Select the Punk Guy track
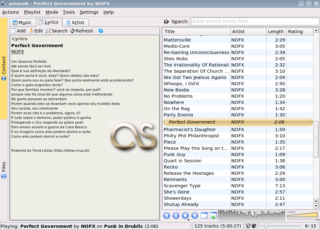The width and height of the screenshot is (320, 230). click(238, 154)
